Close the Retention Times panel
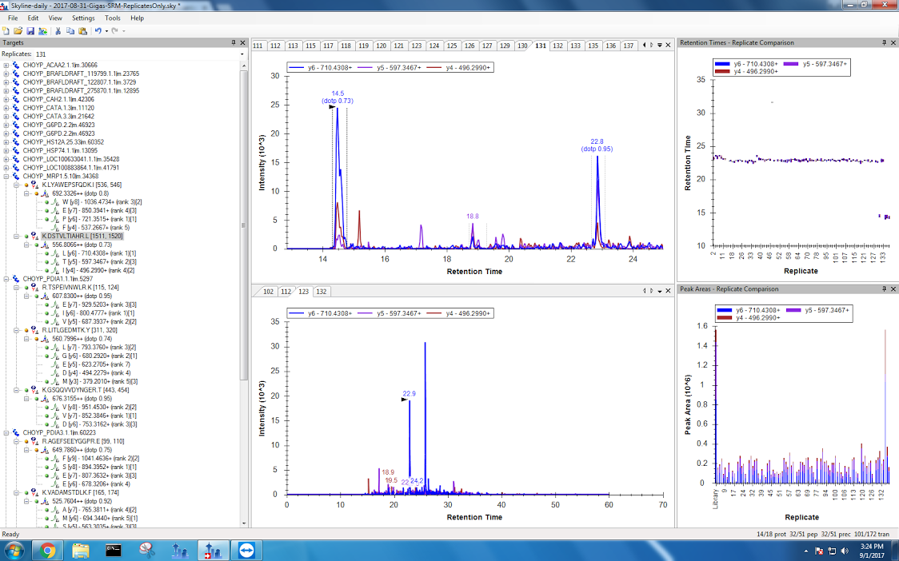Screen dimensions: 899x561 tap(893, 42)
